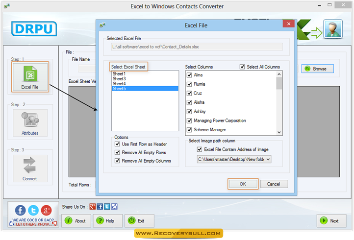Click the Browse button
Screen dimensions: 354x240
(317, 69)
